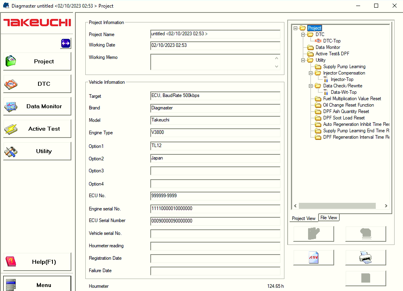403x291 pixels.
Task: Click the Engine Type field
Action: click(215, 133)
